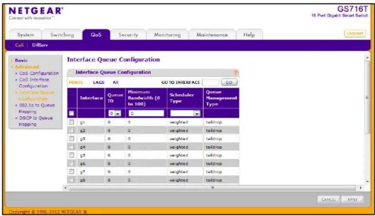The width and height of the screenshot is (375, 216).
Task: Open the Monitoring tab
Action: 167,35
